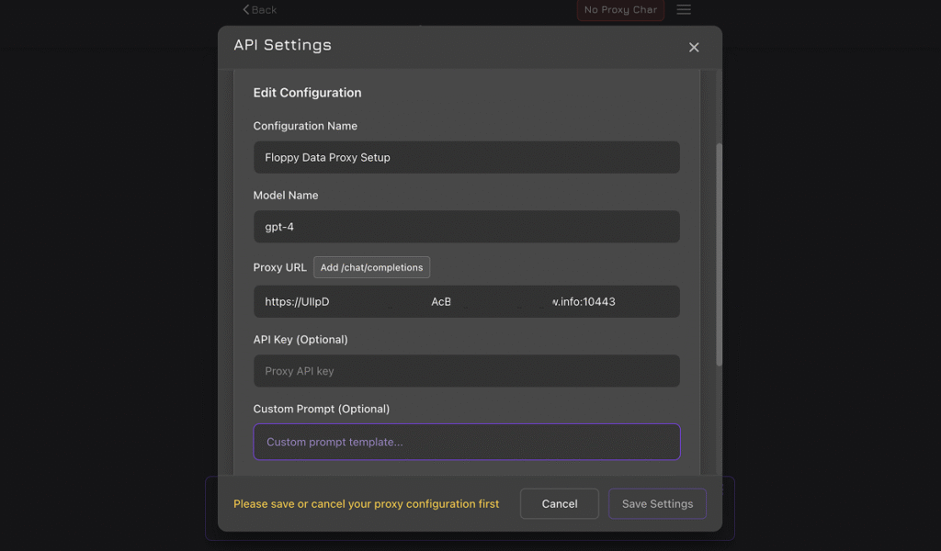Click the API Settings title text
Image resolution: width=941 pixels, height=551 pixels.
click(x=282, y=45)
